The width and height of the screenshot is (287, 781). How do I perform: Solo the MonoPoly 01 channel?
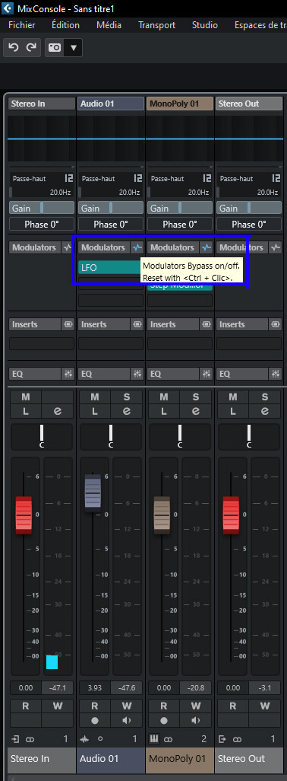196,397
